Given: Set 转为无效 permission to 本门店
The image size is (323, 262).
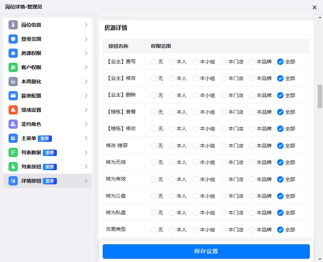Looking at the screenshot, I should [x=224, y=162].
